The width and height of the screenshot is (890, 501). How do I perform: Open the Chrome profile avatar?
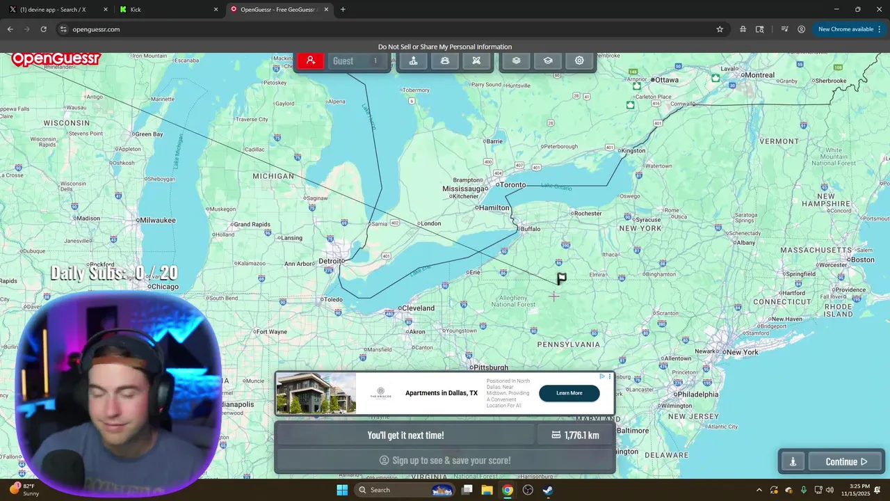802,29
